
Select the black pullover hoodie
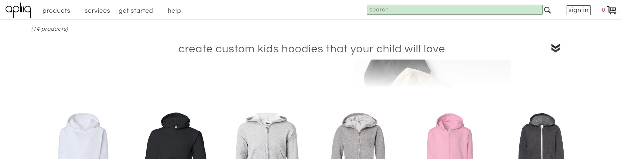pyautogui.click(x=176, y=136)
